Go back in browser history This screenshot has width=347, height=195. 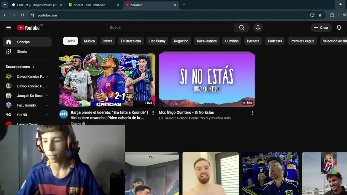tap(5, 15)
